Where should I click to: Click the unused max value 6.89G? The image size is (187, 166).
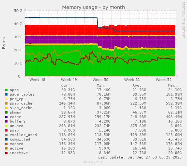click(176, 126)
